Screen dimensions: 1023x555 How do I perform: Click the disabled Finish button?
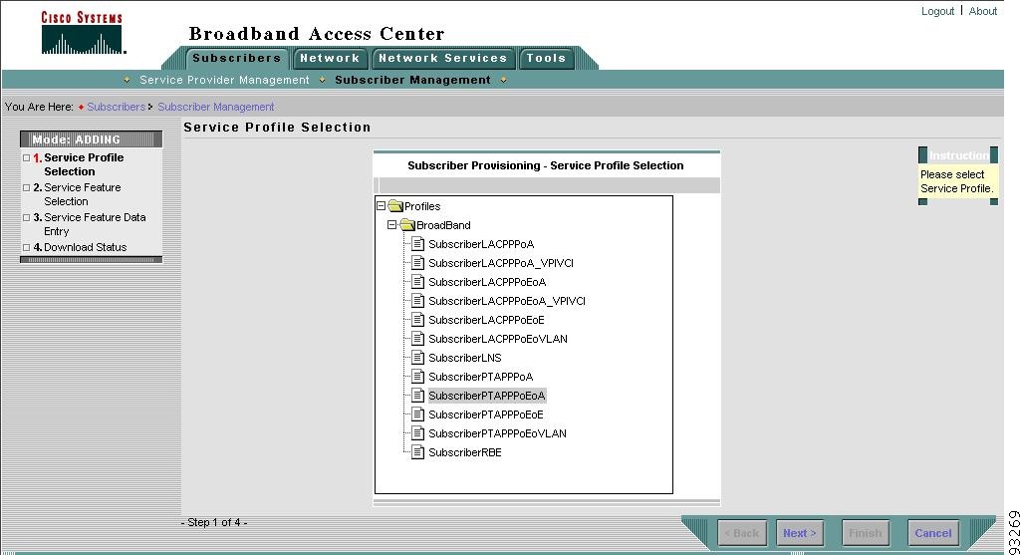tap(865, 533)
